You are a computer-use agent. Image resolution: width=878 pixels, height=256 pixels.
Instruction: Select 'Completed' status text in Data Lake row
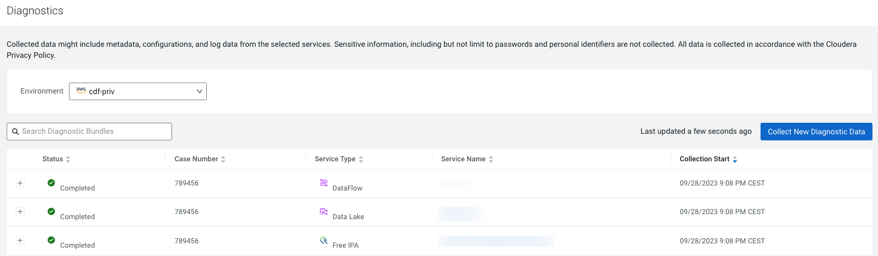tap(77, 217)
